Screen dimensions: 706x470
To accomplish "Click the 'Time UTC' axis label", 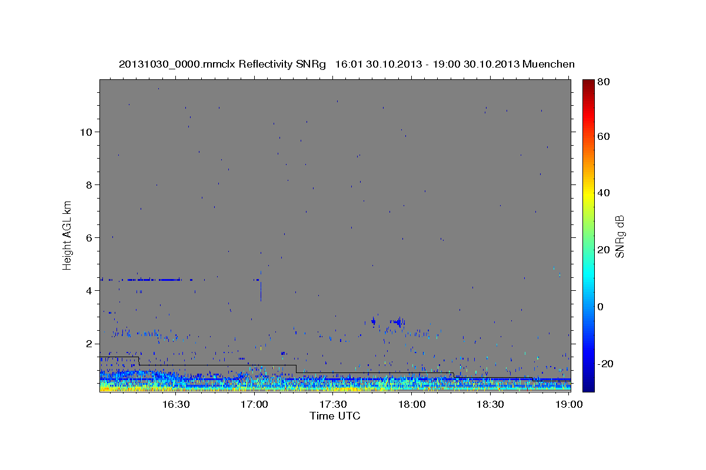I will pos(335,416).
